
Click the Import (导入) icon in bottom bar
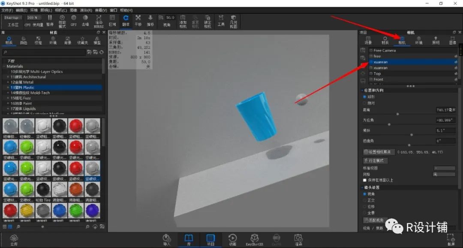(x=166, y=240)
